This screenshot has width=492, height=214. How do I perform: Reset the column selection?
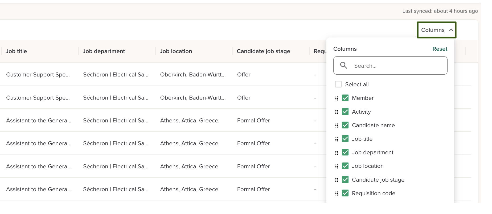pos(440,49)
